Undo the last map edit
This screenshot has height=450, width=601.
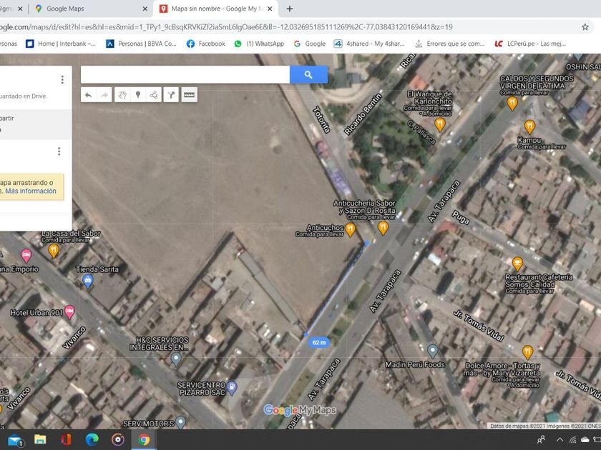[x=88, y=95]
